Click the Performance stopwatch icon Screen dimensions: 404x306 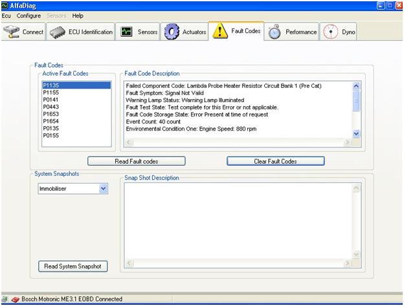pyautogui.click(x=275, y=32)
